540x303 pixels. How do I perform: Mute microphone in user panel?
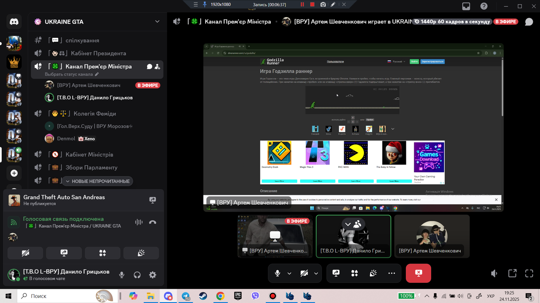[121, 275]
